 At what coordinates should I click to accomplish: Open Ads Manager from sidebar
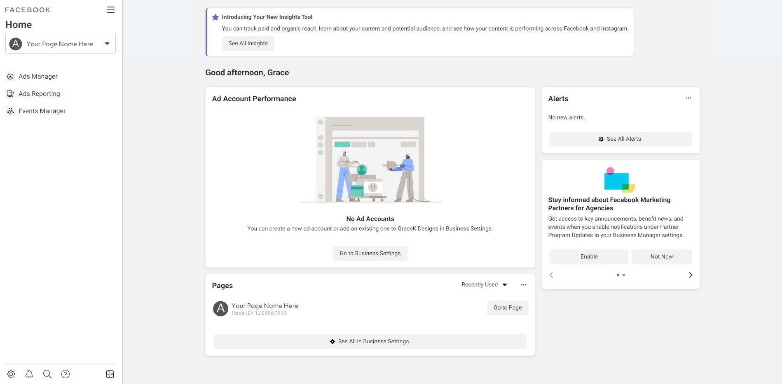(38, 77)
